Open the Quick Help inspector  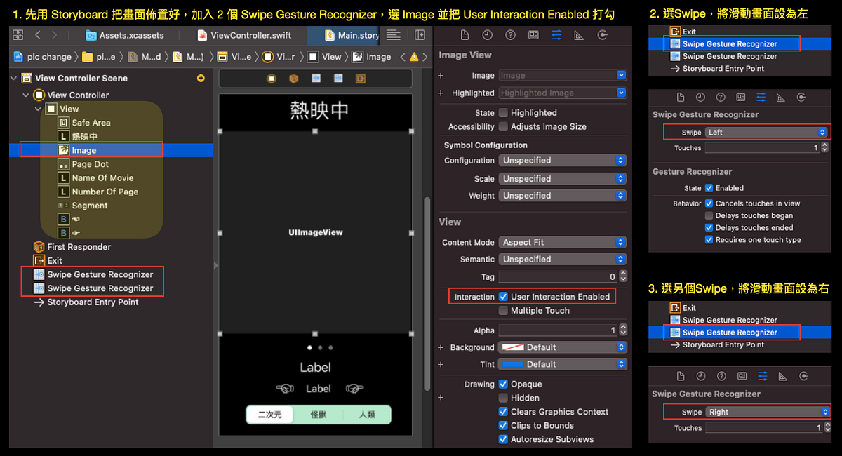click(x=510, y=34)
